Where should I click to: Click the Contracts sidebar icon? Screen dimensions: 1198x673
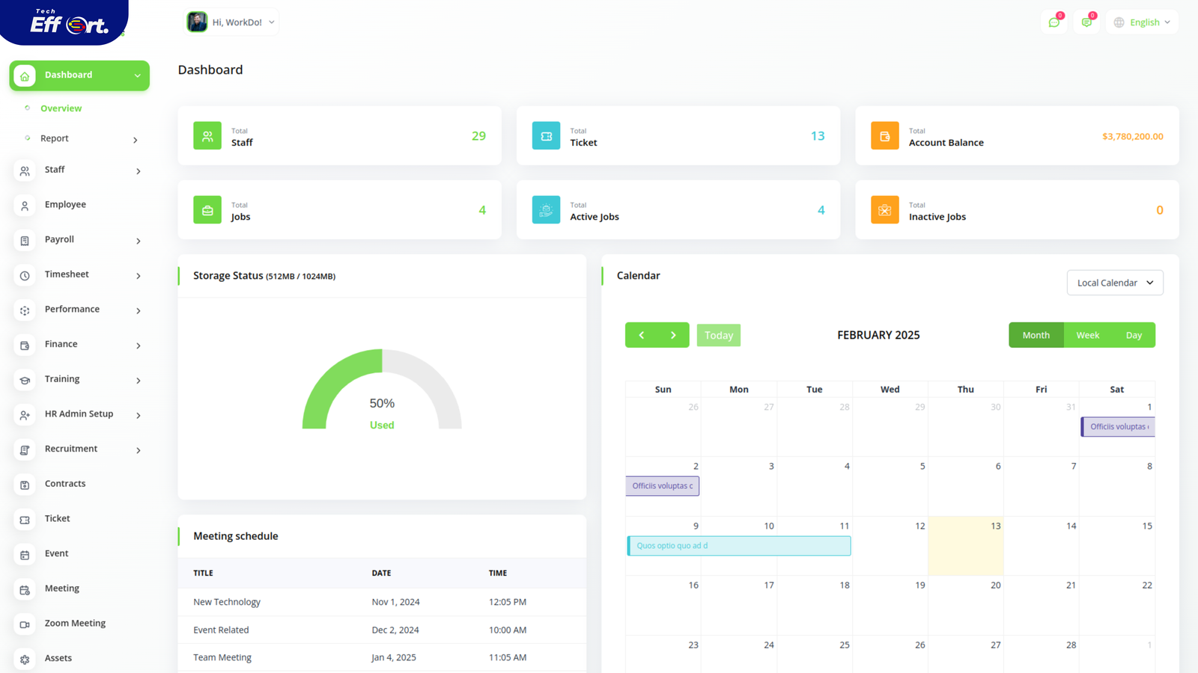tap(25, 485)
